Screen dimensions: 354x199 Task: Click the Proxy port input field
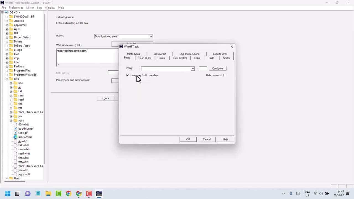(x=203, y=69)
